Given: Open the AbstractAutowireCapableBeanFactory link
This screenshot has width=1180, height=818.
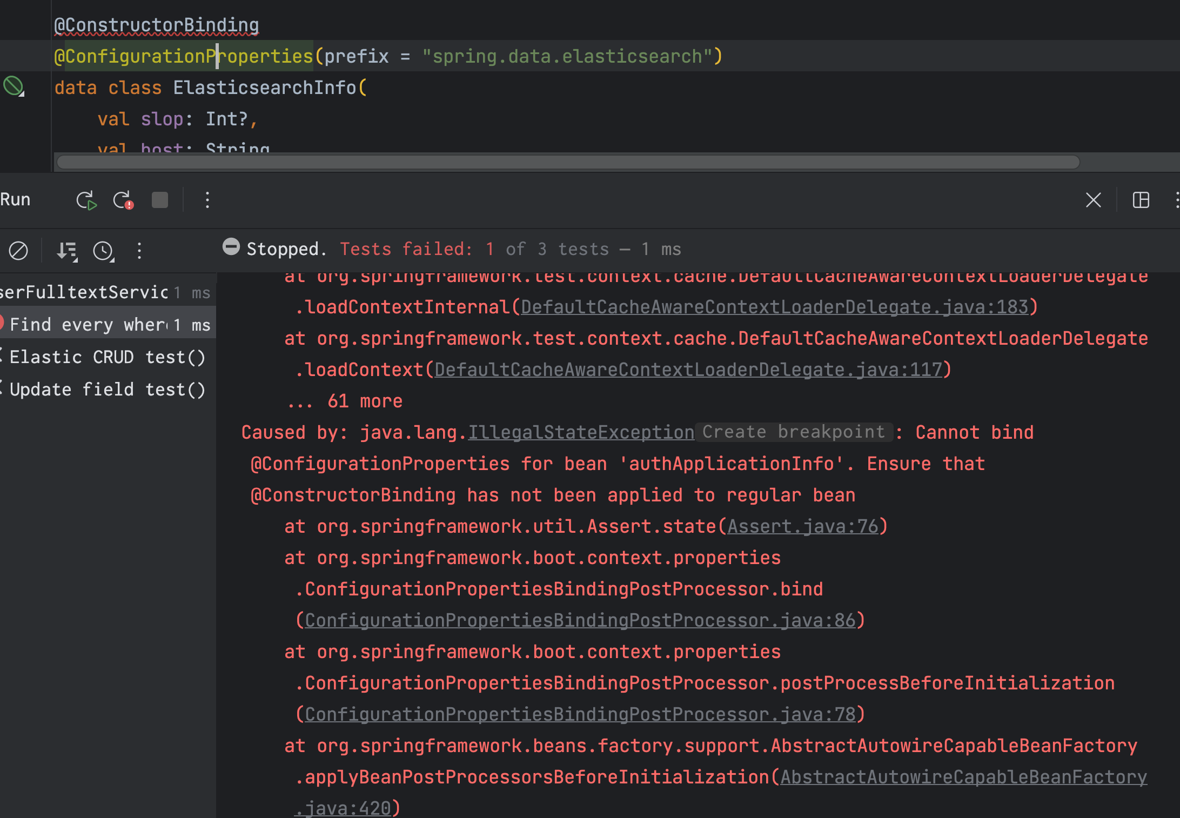Looking at the screenshot, I should [964, 777].
